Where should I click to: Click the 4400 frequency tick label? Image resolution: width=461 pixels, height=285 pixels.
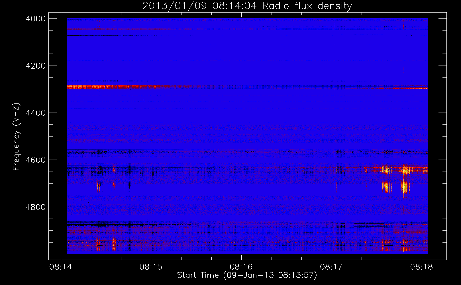click(36, 113)
